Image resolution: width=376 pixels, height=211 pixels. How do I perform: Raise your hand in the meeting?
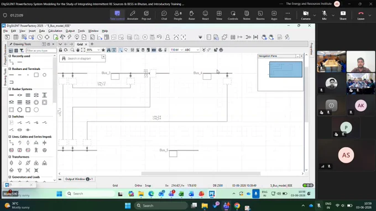click(x=192, y=15)
